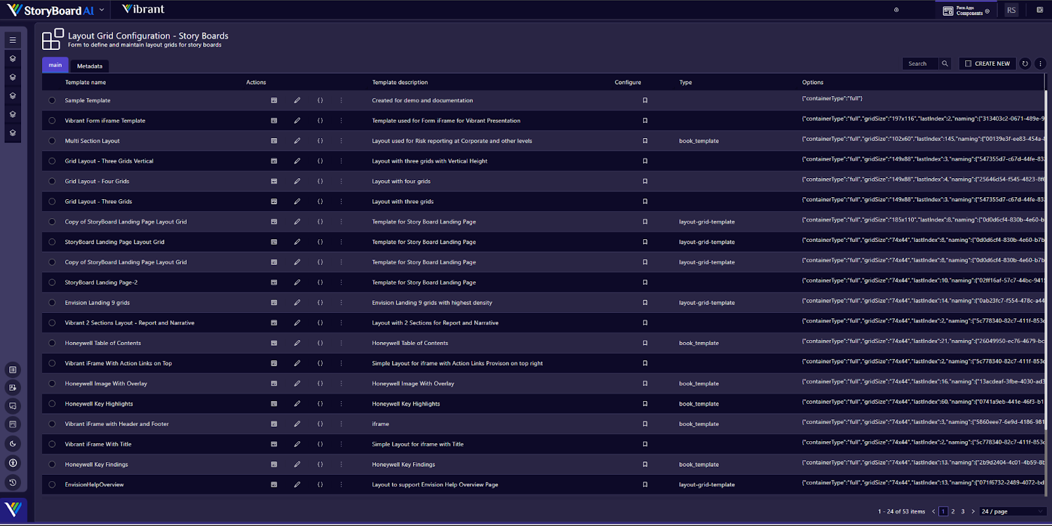Select the Vibrant Form iFrame Template radio button
The image size is (1052, 526).
click(52, 121)
